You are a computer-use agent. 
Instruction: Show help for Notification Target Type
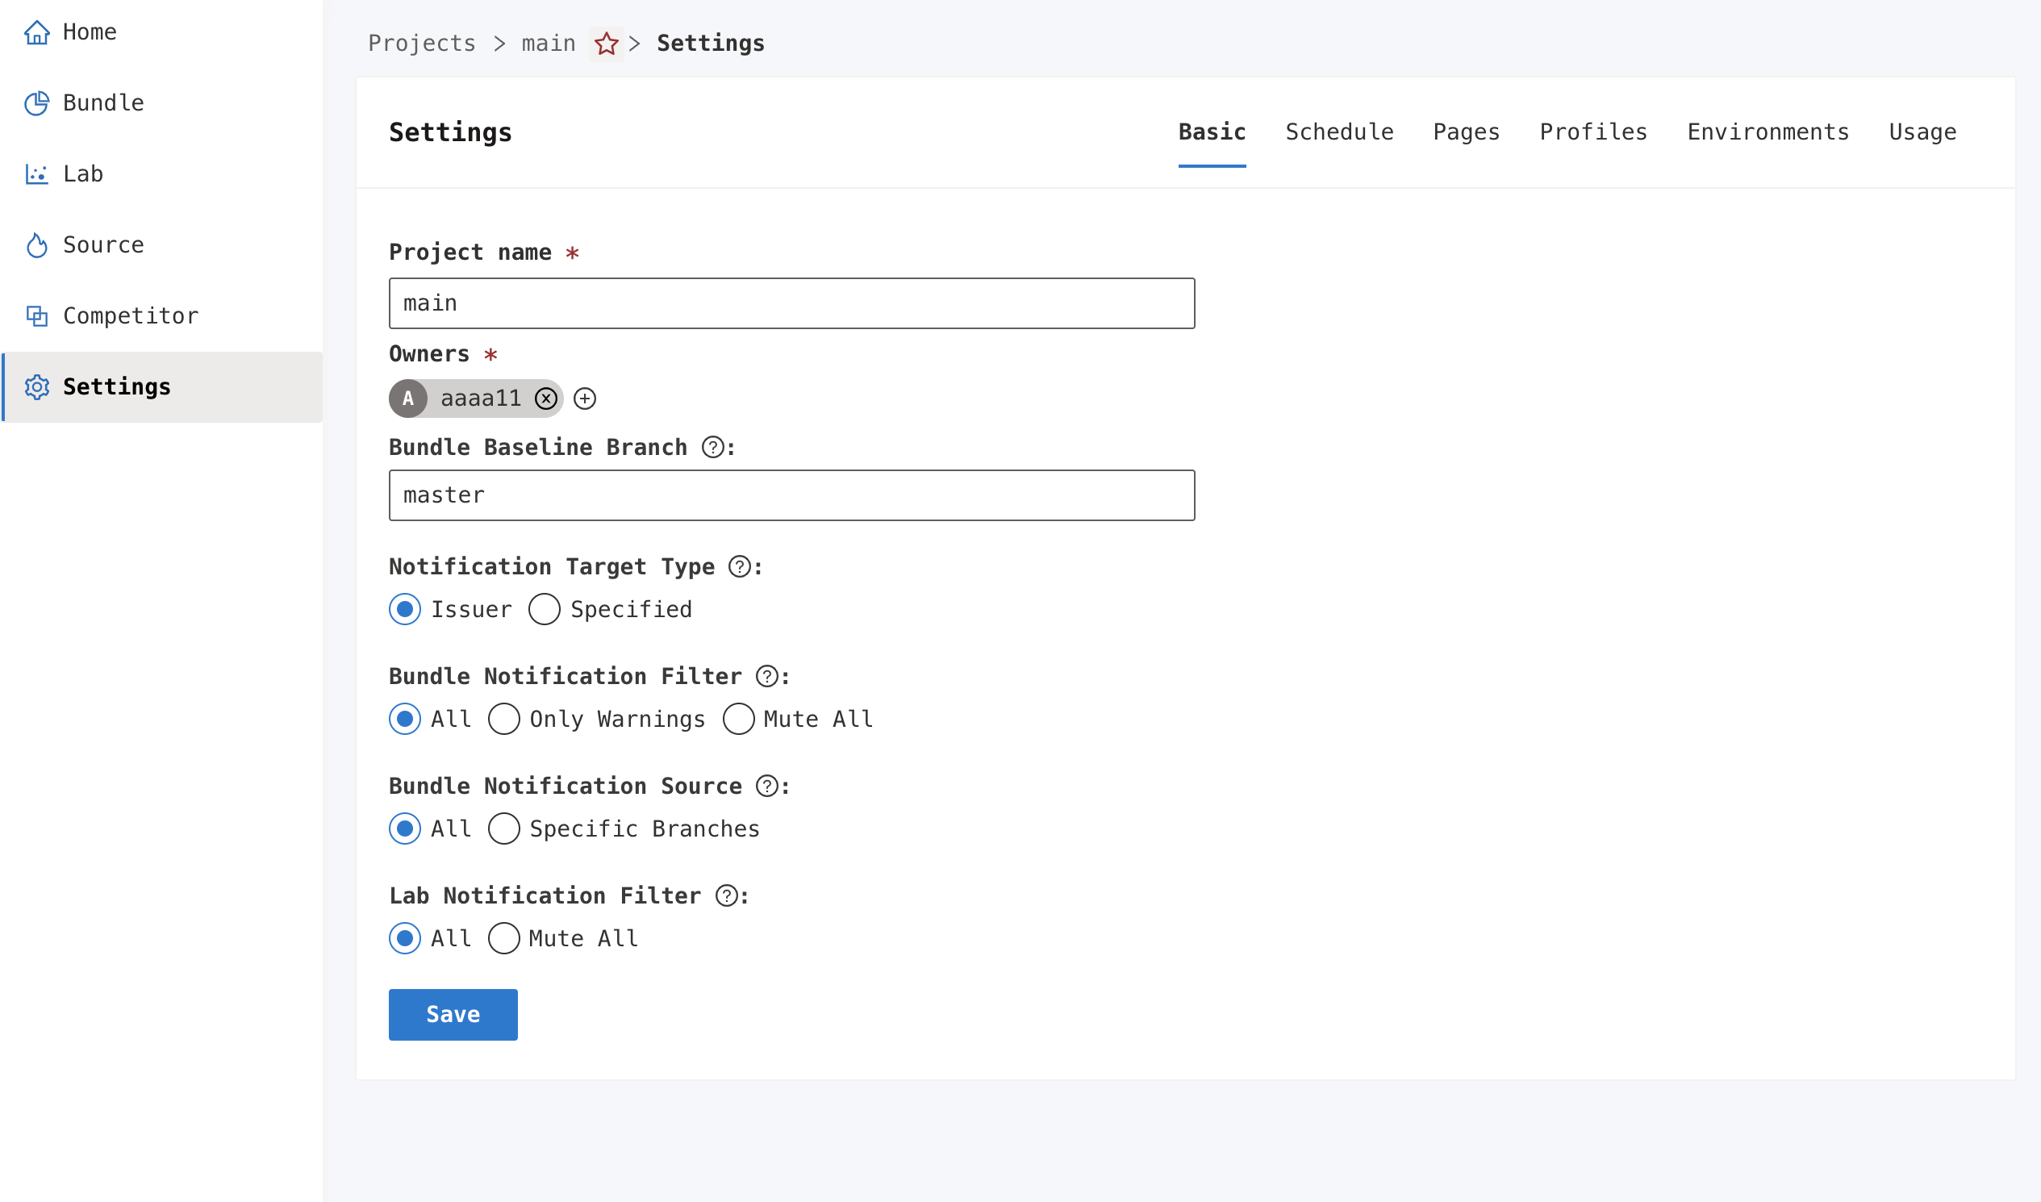[740, 566]
